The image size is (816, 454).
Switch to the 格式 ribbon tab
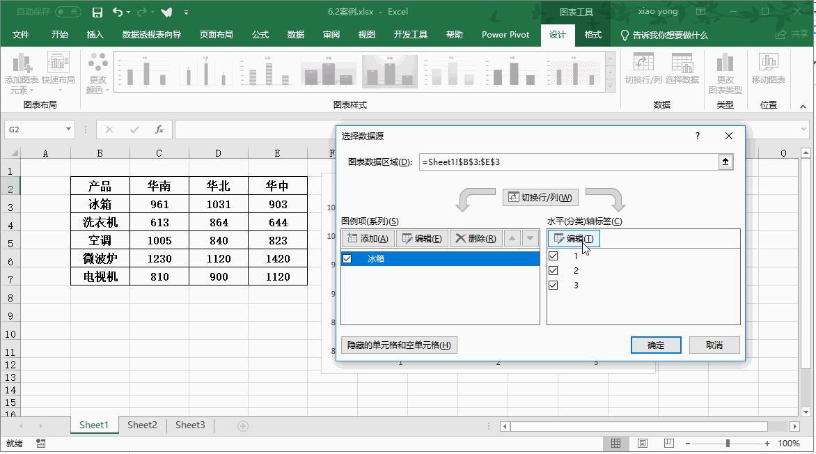(x=593, y=34)
